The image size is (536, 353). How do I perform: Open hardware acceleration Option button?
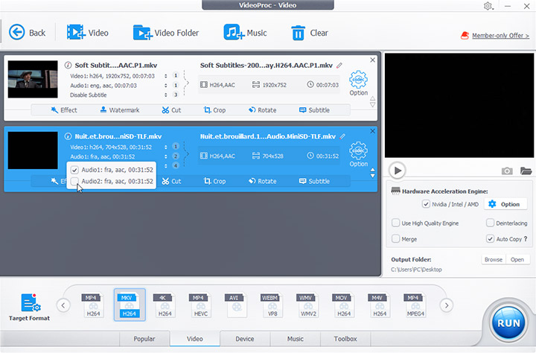(505, 204)
